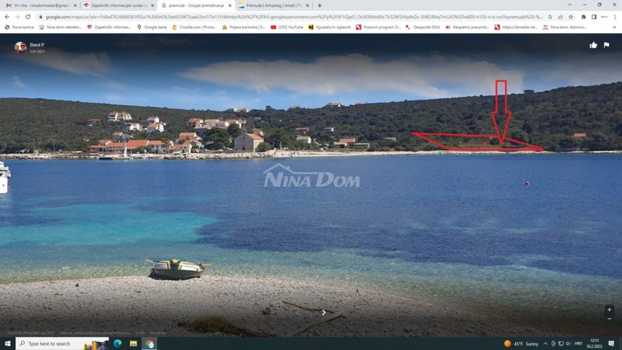Screen dimensions: 622x350
Task: Open the YouTube bookmark
Action: click(x=287, y=27)
